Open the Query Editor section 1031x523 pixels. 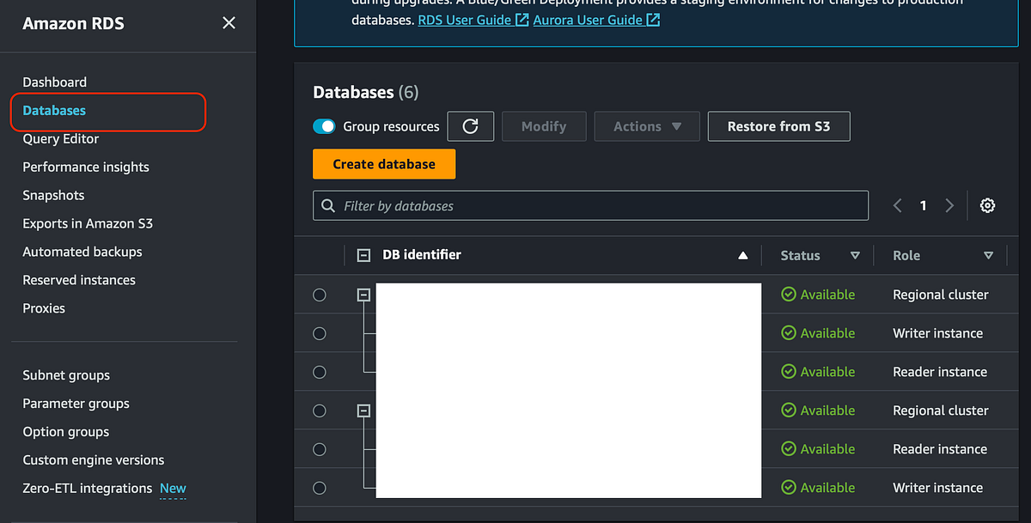[59, 138]
